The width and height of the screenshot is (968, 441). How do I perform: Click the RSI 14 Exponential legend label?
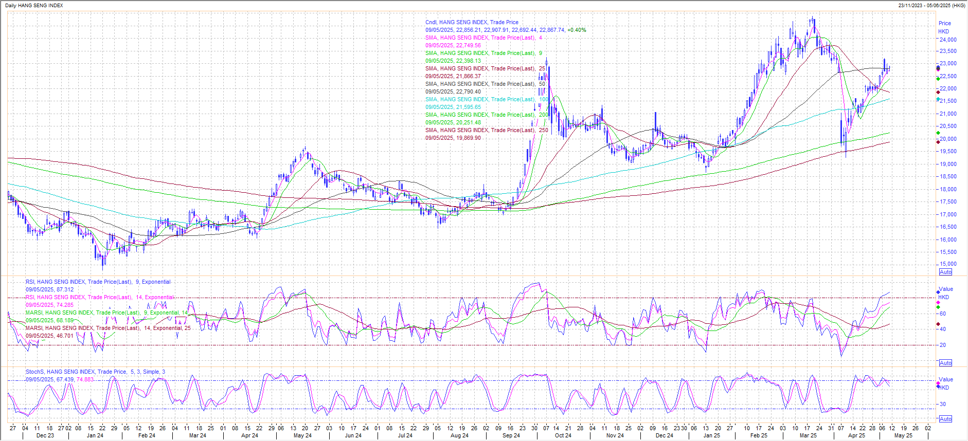(x=100, y=297)
